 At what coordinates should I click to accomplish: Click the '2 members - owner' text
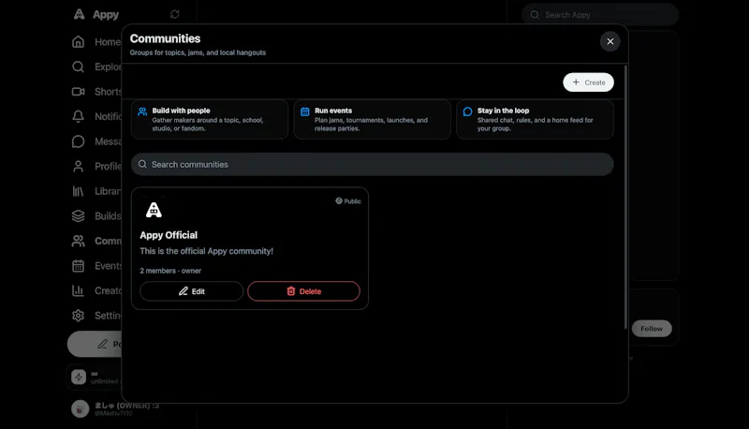point(170,271)
